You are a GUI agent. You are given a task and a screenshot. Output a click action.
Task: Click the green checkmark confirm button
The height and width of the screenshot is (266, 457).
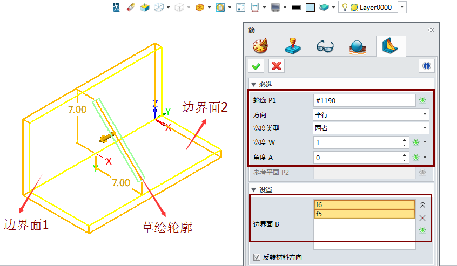256,66
